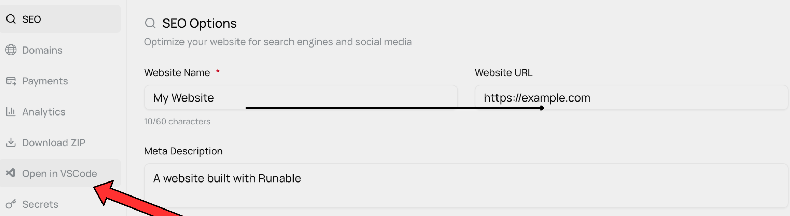Open the SEO section label in sidebar
This screenshot has height=216, width=790.
click(31, 19)
